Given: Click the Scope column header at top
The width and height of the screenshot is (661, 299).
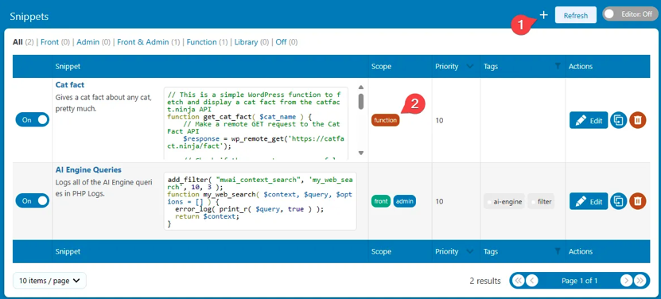Looking at the screenshot, I should pyautogui.click(x=381, y=67).
